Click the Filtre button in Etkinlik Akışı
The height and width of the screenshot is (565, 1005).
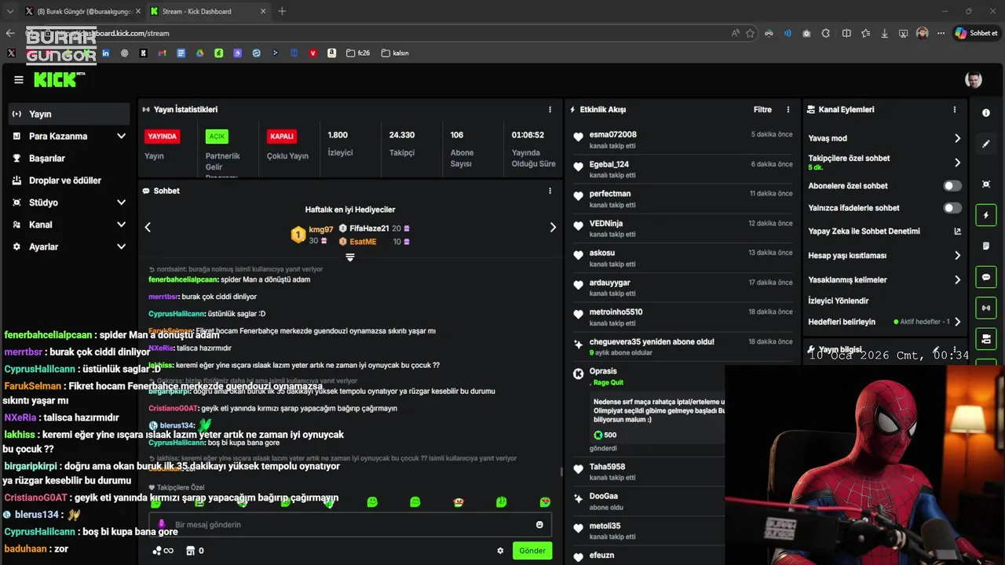(x=762, y=110)
